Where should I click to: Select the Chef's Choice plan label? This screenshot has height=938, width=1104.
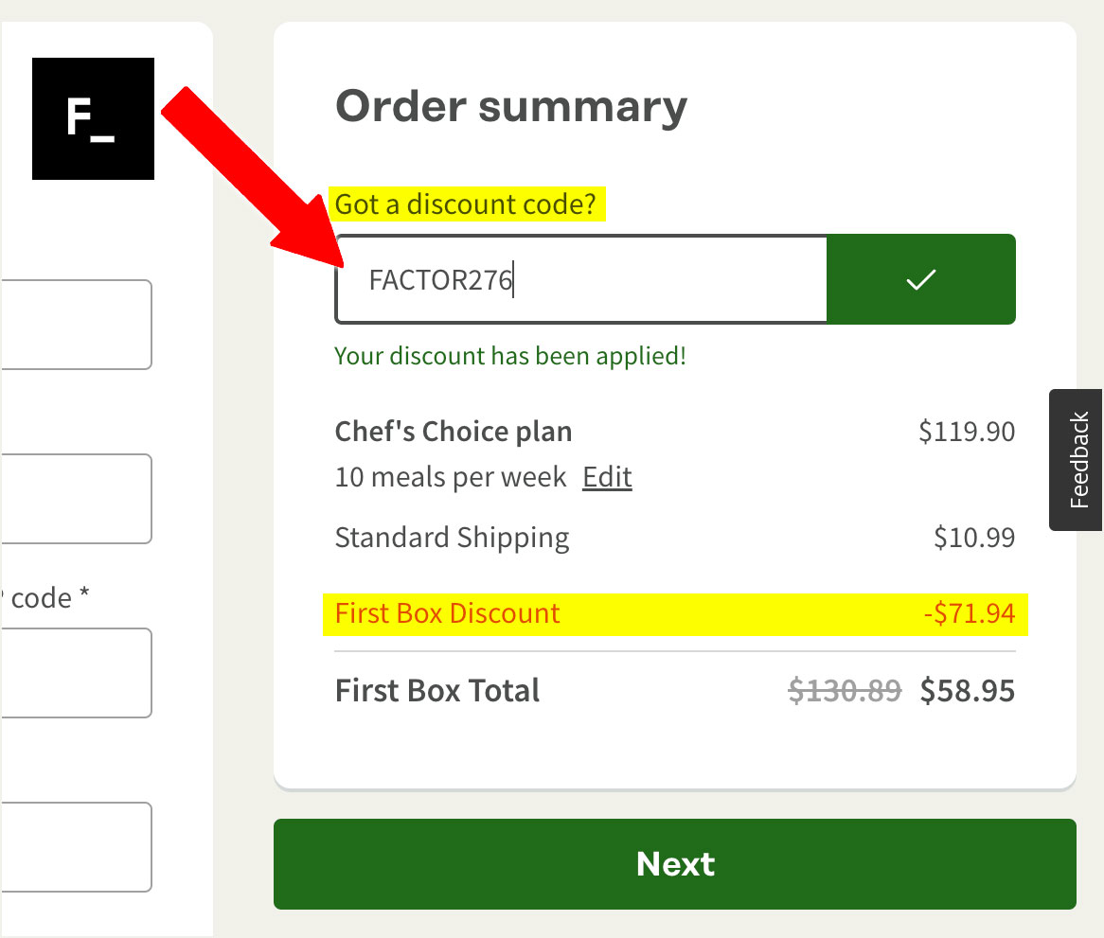click(x=454, y=432)
